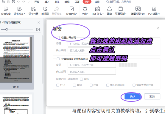Screen dimensions: 165x114
Task: Toggle the 设置打开密码 checkbox
Action: [58, 38]
